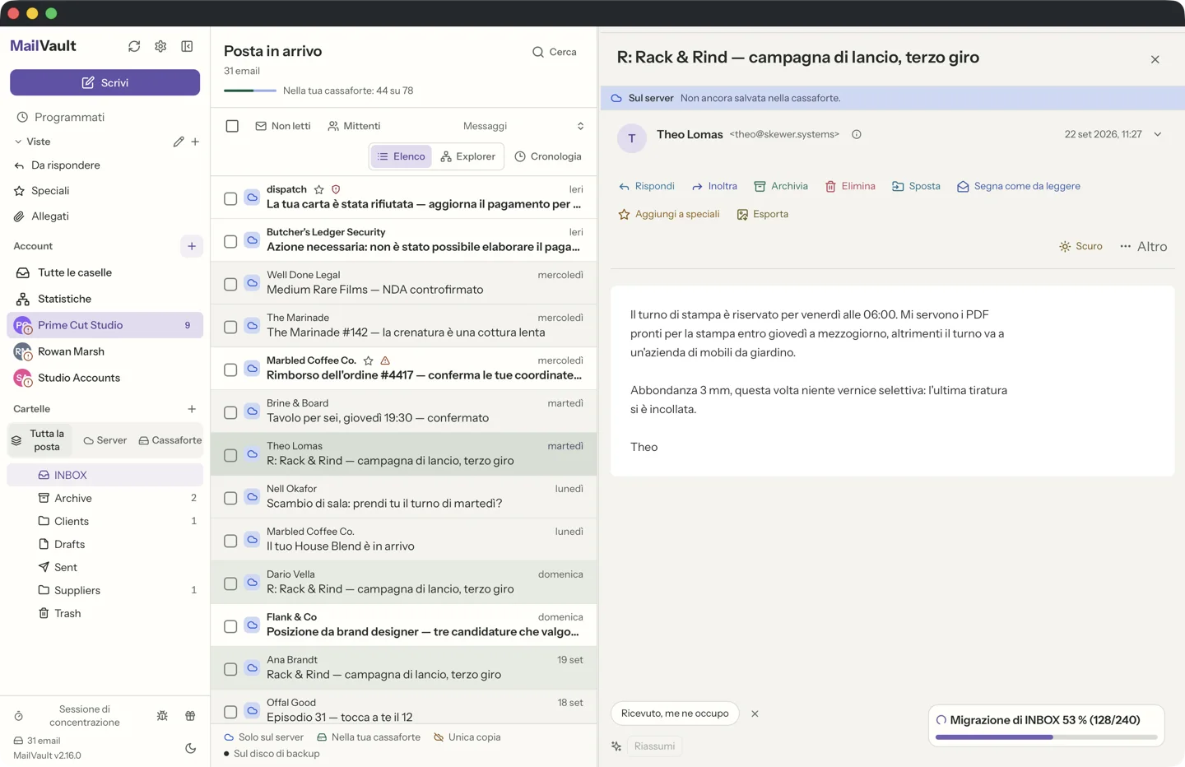This screenshot has height=767, width=1185.
Task: Add a new folder via the Cartelle plus icon
Action: [192, 409]
